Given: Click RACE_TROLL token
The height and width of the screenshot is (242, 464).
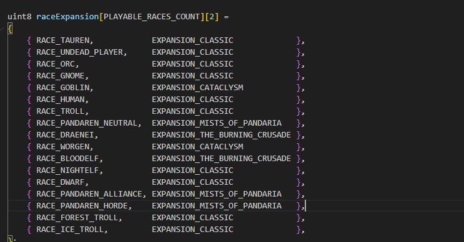Looking at the screenshot, I should (x=61, y=111).
